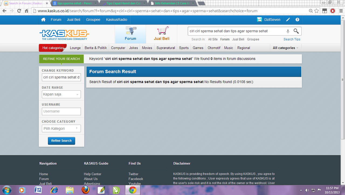Expand the All categories dropdown

[x=286, y=48]
